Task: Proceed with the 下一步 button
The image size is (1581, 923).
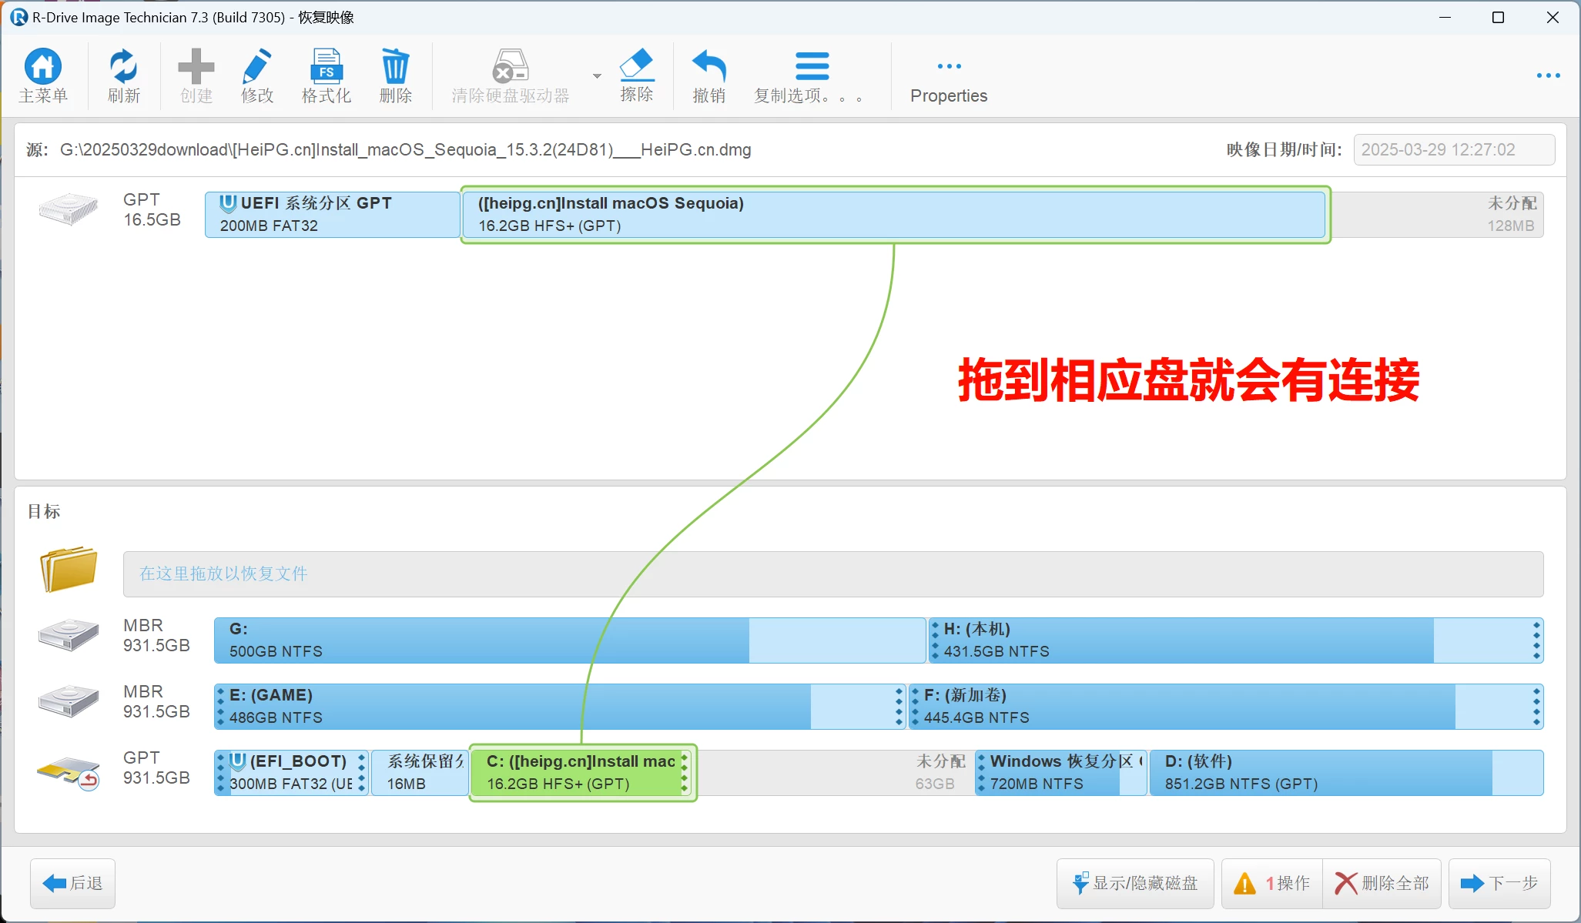Action: (x=1499, y=883)
